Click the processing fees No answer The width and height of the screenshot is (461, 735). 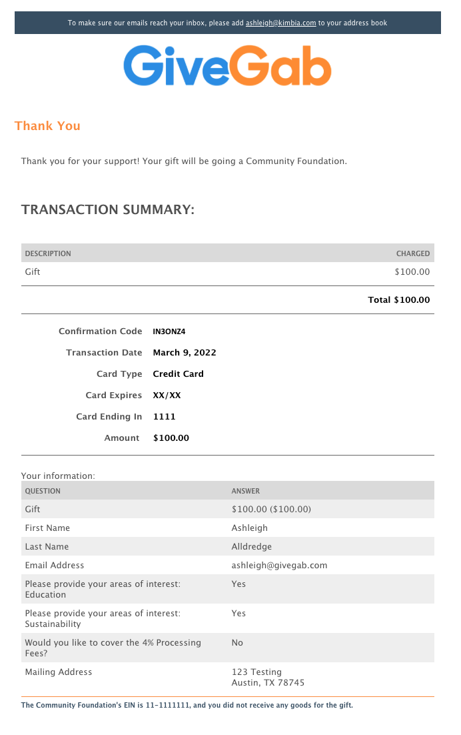237,643
